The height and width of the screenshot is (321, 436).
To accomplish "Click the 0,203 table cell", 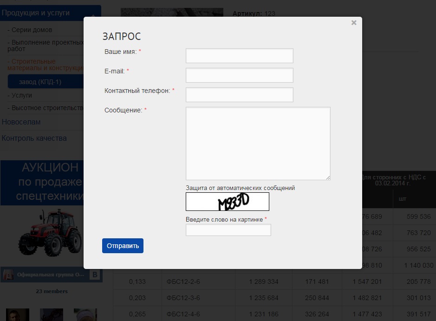I will (137, 298).
